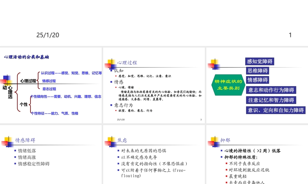Click the small 25/1/20 footer date
The height and width of the screenshot is (184, 308).
point(121,120)
